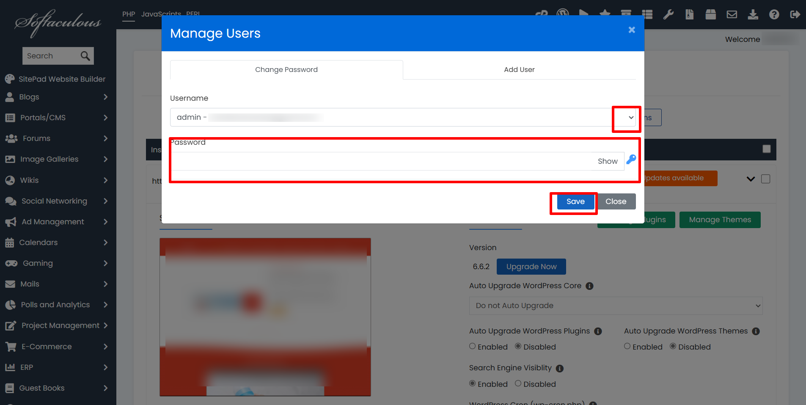Click the Updates available orange button
Image resolution: width=806 pixels, height=405 pixels.
[679, 178]
